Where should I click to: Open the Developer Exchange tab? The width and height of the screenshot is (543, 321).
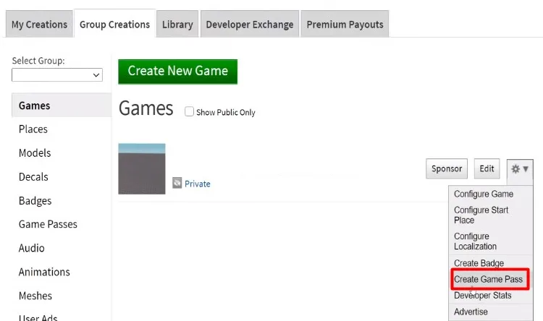pos(250,24)
